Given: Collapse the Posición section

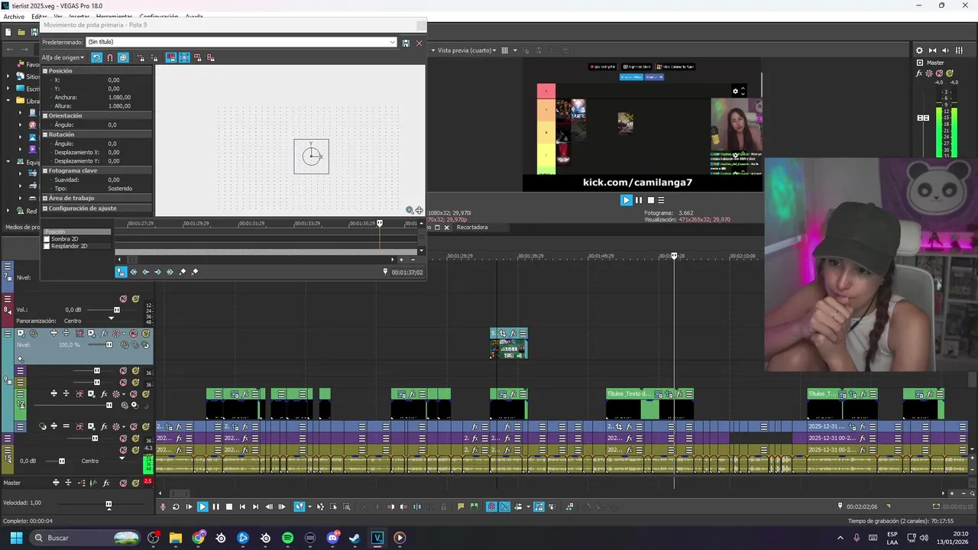Looking at the screenshot, I should (45, 71).
